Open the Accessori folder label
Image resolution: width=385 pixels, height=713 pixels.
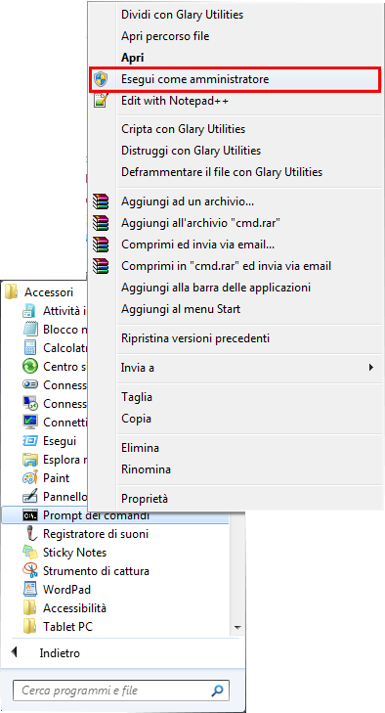tap(49, 292)
